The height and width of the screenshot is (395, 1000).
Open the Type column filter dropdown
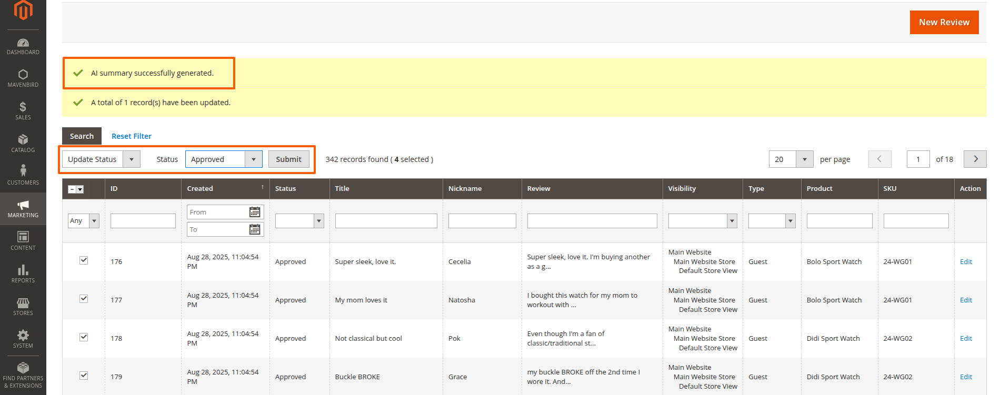pos(772,221)
